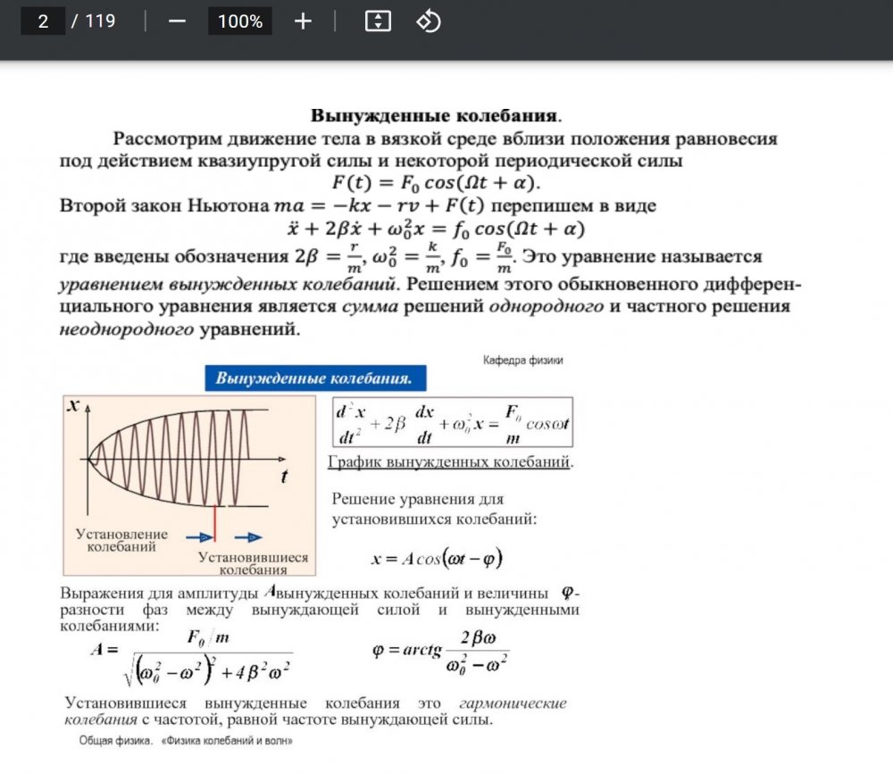Image resolution: width=893 pixels, height=773 pixels.
Task: Click the italic word 'неоднородного'
Action: 127,329
